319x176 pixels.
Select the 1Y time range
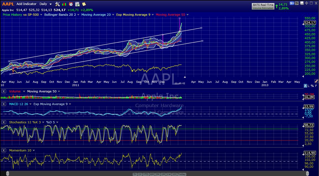(140, 174)
